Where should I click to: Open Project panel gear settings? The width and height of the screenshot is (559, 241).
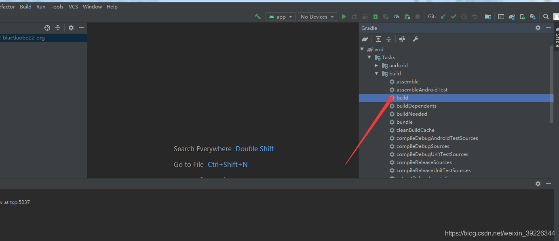tap(71, 28)
